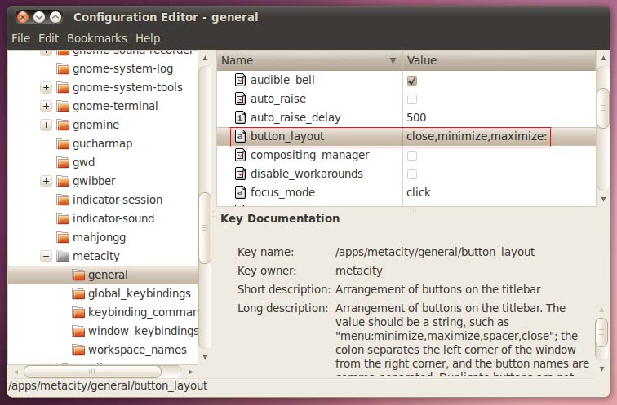
Task: Expand the gnome-system-tools tree node
Action: coord(46,87)
